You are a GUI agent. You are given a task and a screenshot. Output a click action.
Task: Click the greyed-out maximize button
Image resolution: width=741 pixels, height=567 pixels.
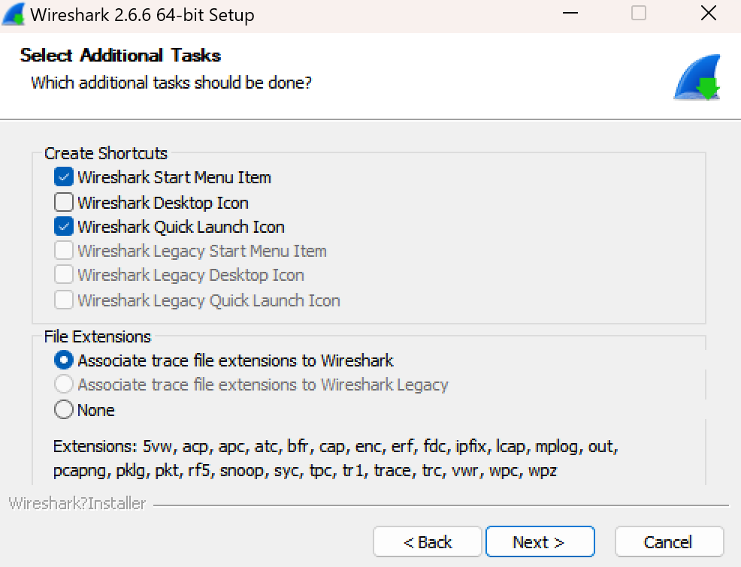[639, 14]
